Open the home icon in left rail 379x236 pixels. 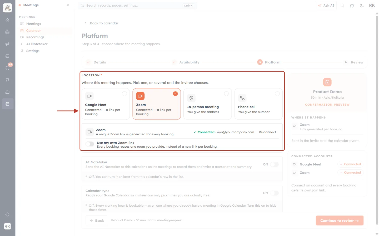coord(7,20)
